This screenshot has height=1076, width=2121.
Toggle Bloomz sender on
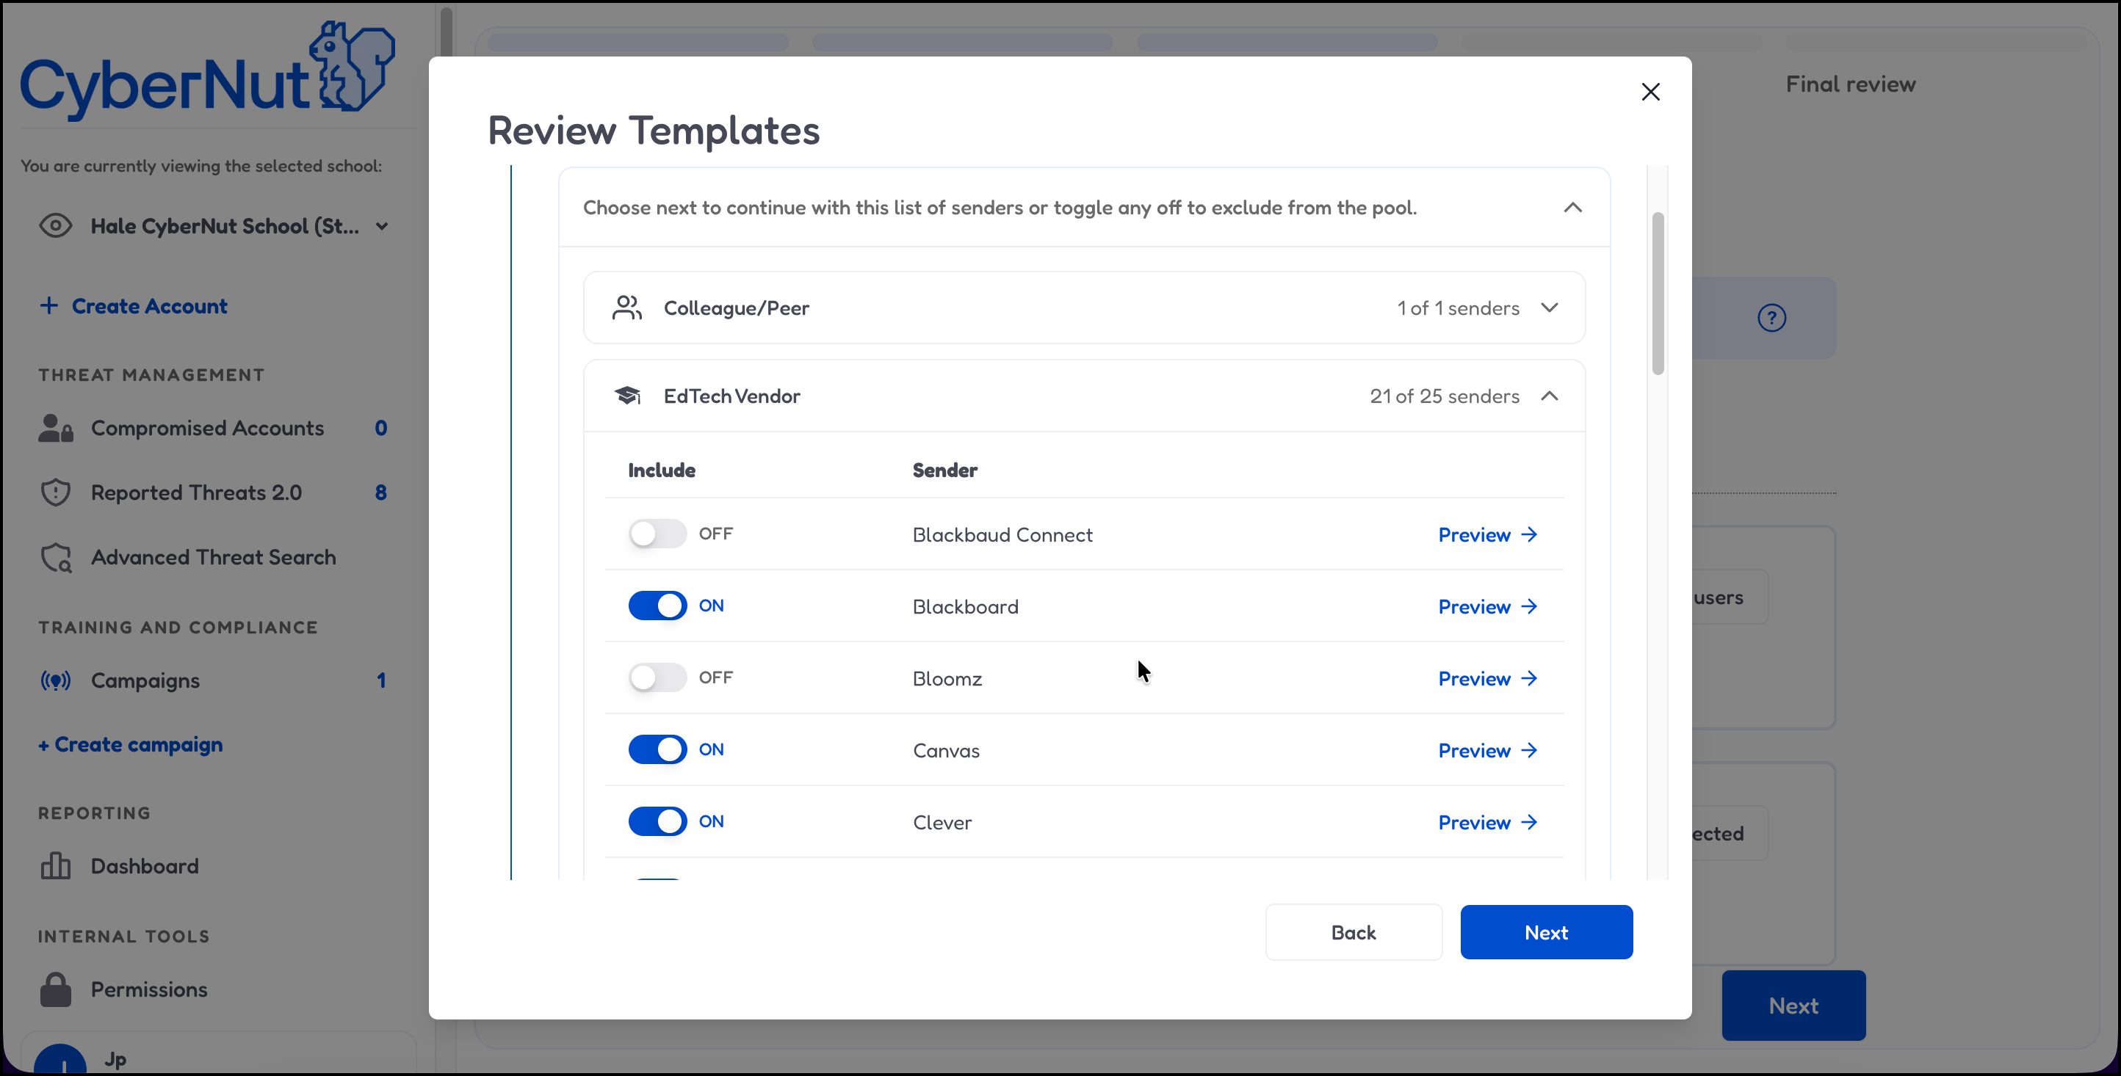[657, 678]
